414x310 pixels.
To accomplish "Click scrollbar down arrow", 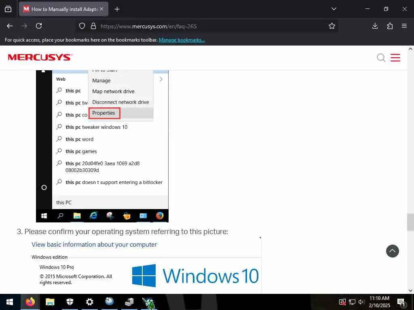I will (410, 291).
